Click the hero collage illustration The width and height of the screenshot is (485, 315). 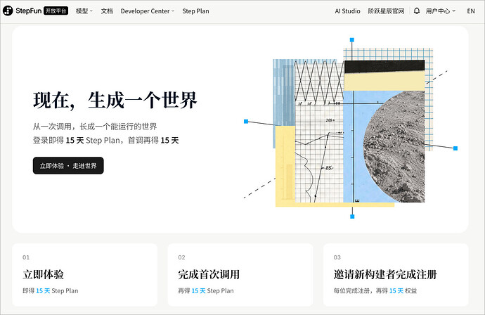click(351, 129)
